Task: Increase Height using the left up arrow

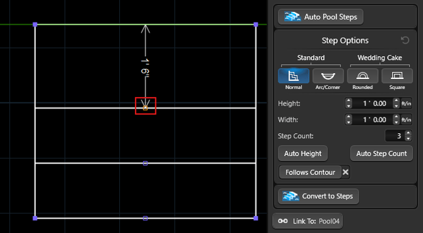Action: (x=349, y=101)
